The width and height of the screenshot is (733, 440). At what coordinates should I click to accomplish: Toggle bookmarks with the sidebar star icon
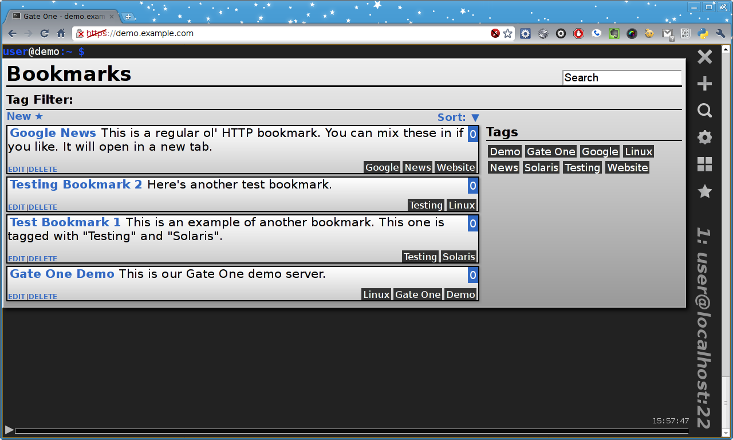(704, 191)
